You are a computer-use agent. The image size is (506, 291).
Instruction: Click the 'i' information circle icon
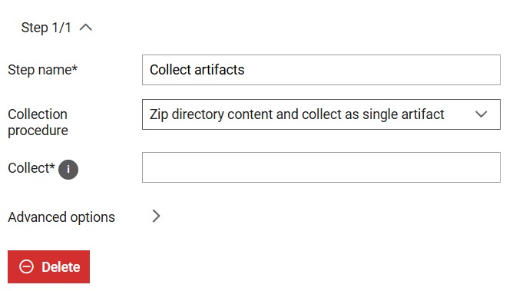pyautogui.click(x=68, y=169)
